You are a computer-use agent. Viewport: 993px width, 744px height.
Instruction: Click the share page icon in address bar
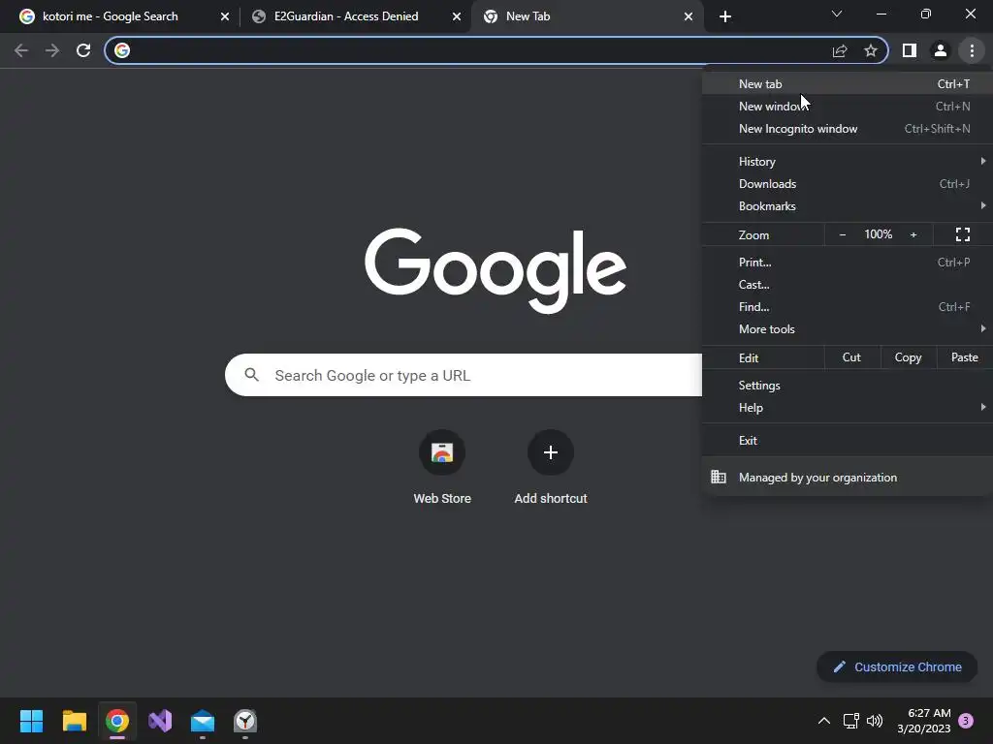click(840, 50)
